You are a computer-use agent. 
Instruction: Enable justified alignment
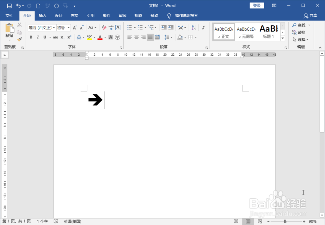(x=150, y=37)
